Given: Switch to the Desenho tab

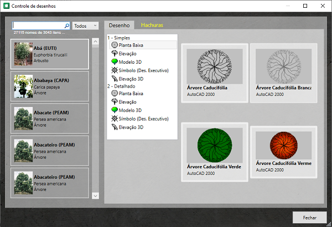Looking at the screenshot, I should [119, 25].
